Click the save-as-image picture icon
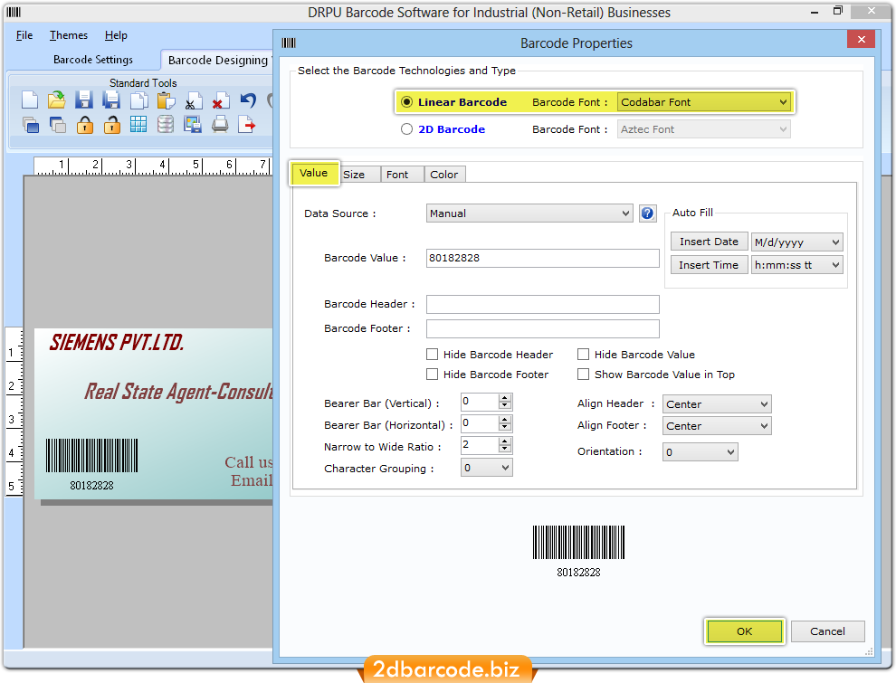This screenshot has width=896, height=683. tap(193, 125)
